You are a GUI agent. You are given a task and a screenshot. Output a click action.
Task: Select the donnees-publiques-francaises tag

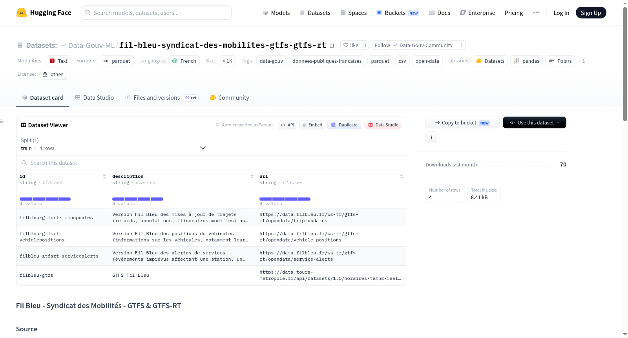coord(327,61)
